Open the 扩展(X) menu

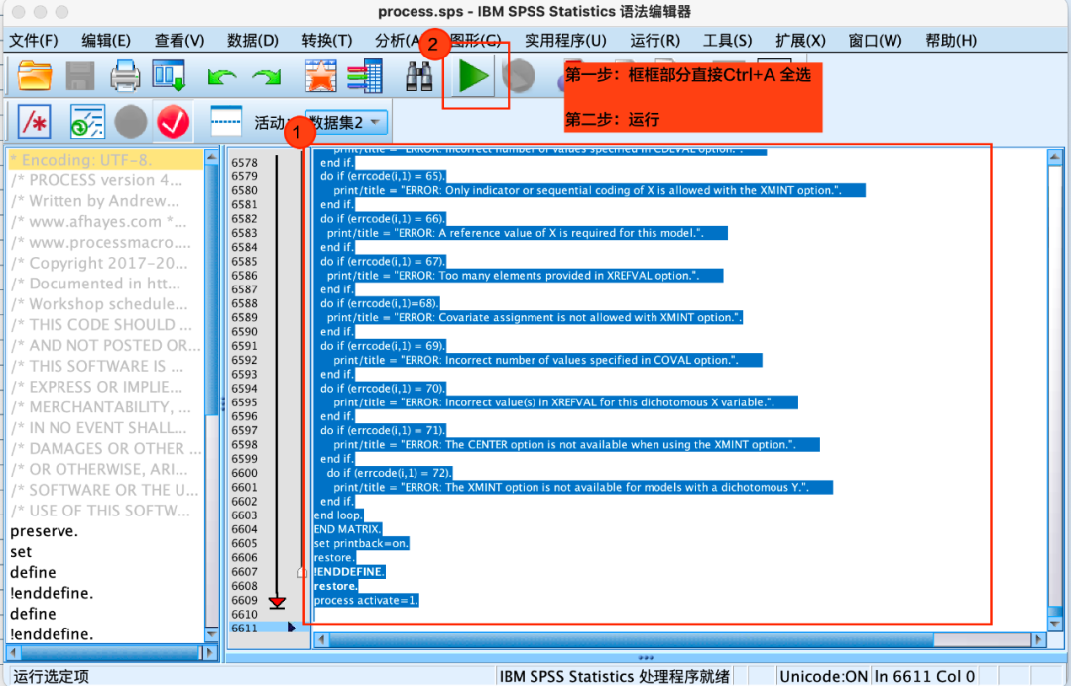point(800,41)
